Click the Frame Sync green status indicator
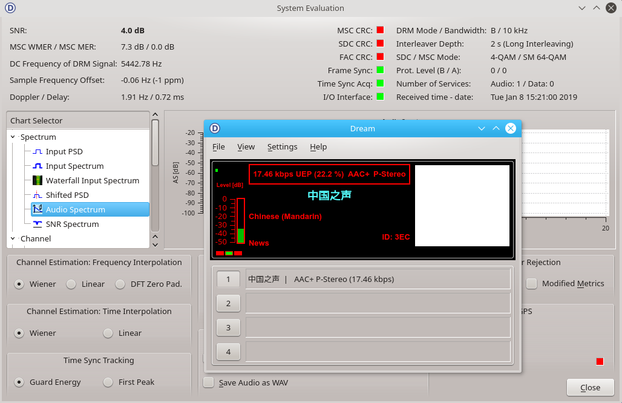 click(380, 70)
